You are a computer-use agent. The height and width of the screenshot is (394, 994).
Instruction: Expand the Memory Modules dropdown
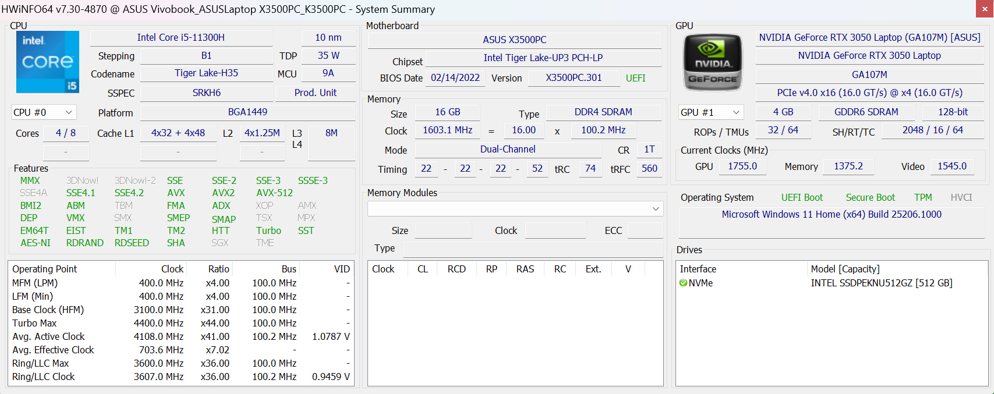point(515,208)
